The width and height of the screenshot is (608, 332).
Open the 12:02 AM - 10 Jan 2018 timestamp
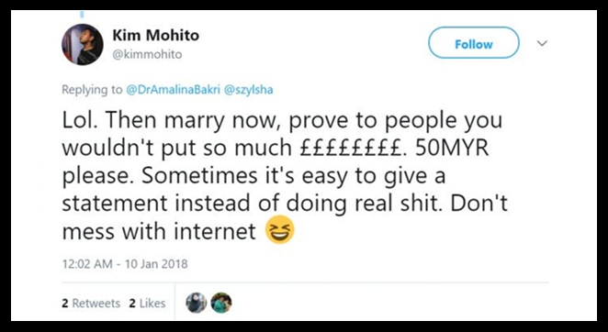125,264
